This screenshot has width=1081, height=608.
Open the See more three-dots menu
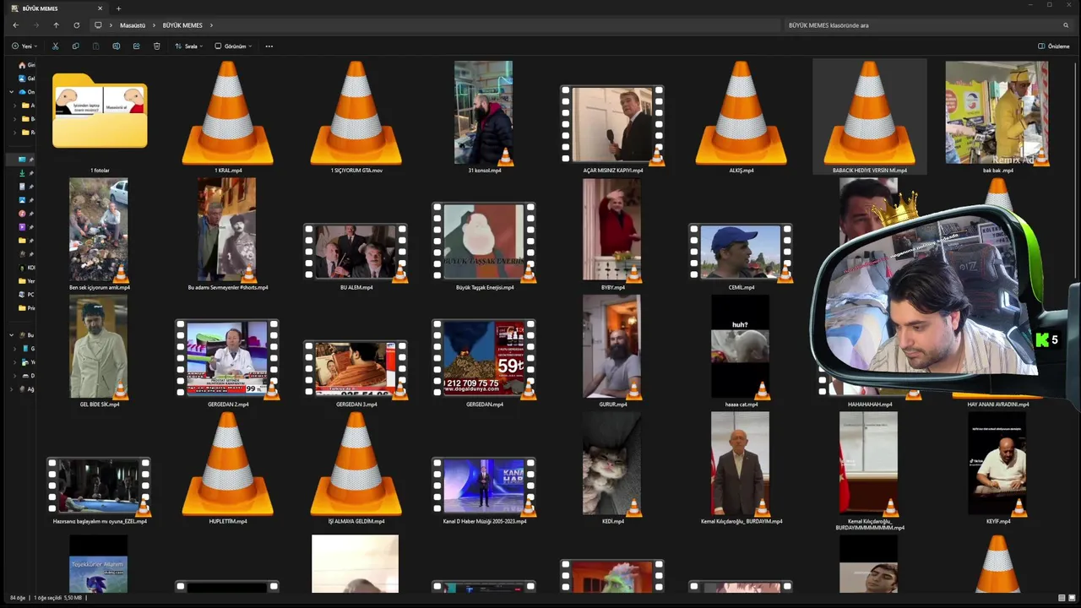(x=269, y=46)
